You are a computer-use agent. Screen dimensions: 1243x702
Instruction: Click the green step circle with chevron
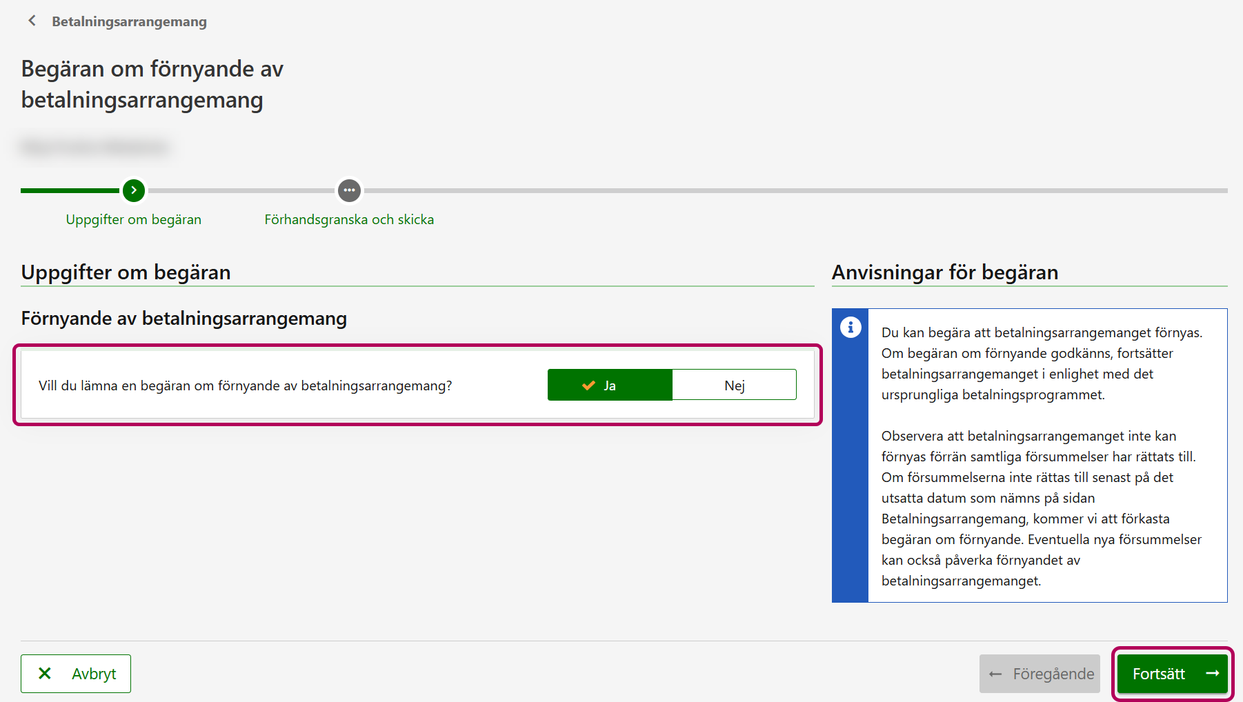coord(134,190)
